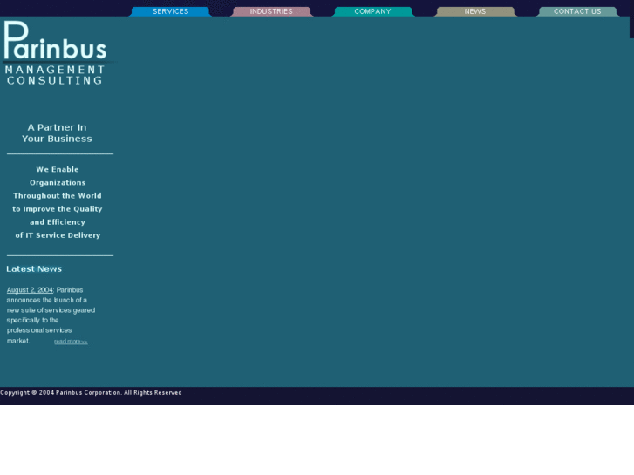Image resolution: width=634 pixels, height=475 pixels.
Task: Open the Services navigation tab
Action: point(170,11)
